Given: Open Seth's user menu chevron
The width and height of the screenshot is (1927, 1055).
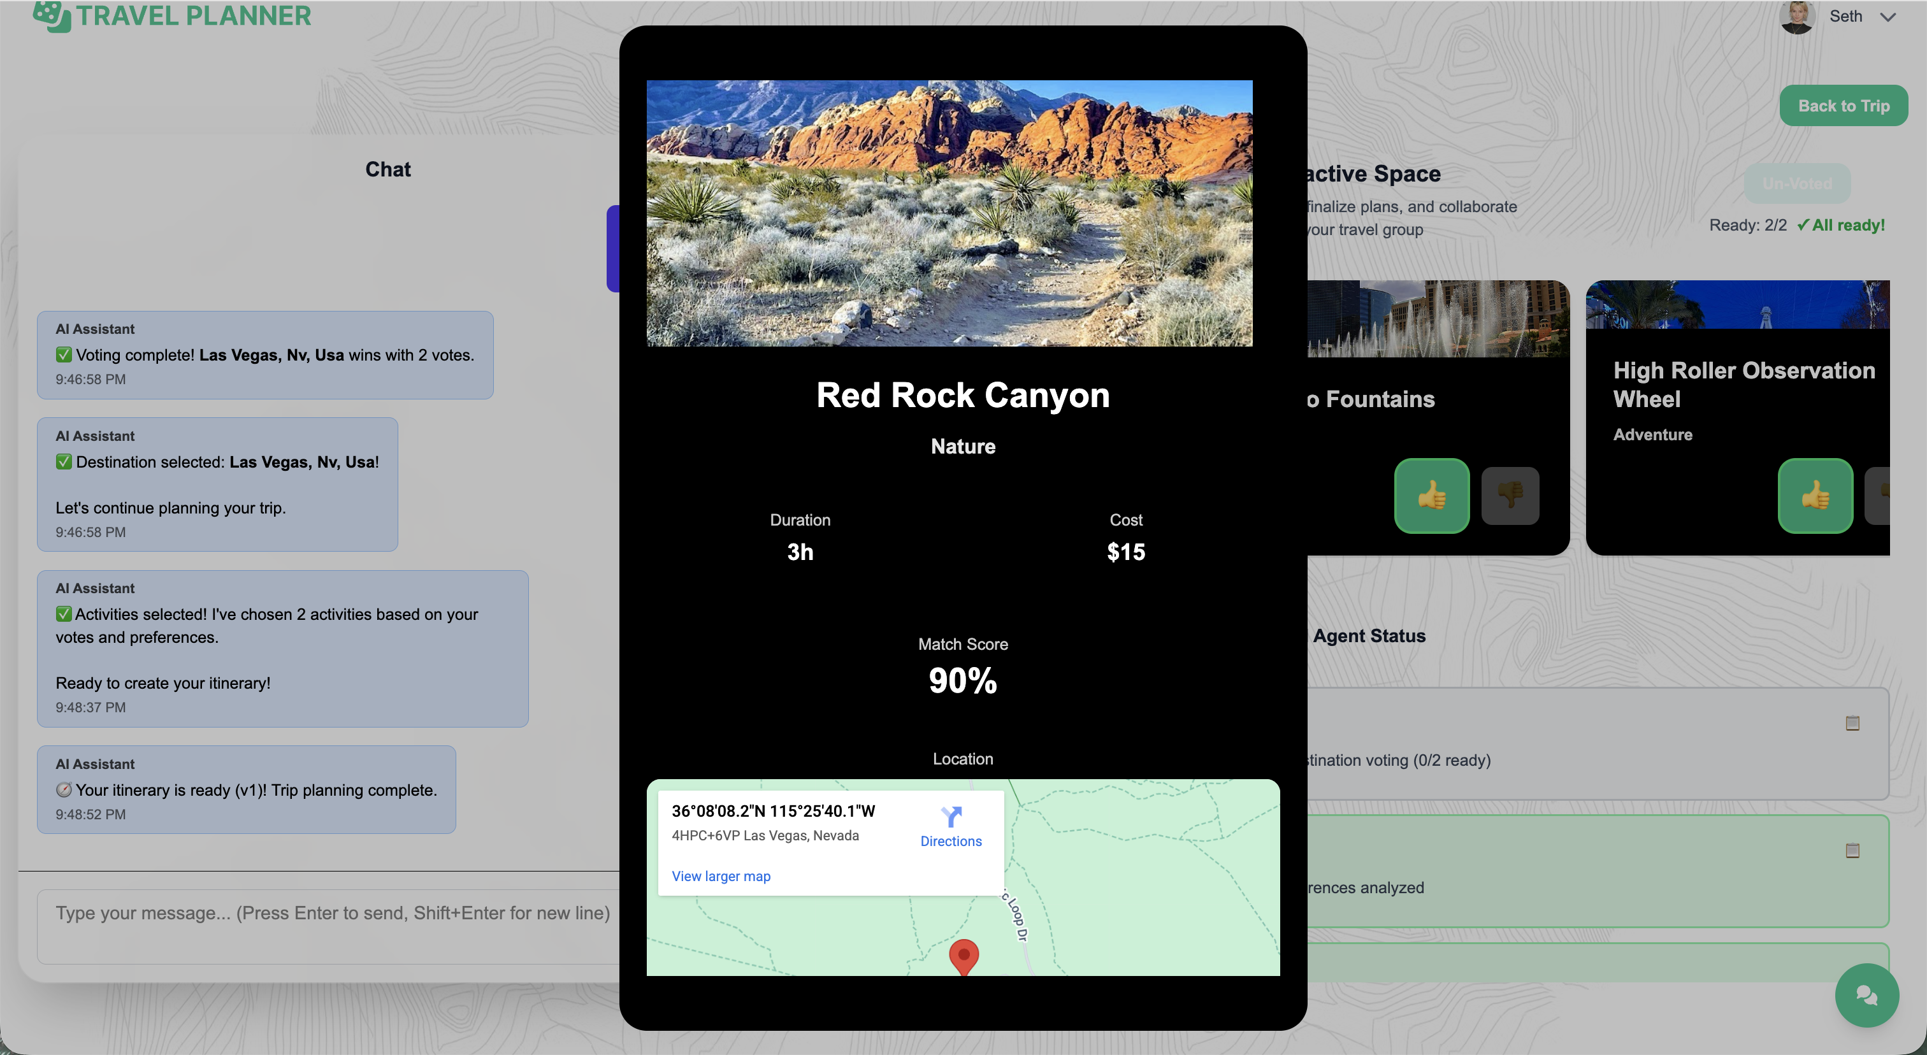Looking at the screenshot, I should tap(1888, 17).
